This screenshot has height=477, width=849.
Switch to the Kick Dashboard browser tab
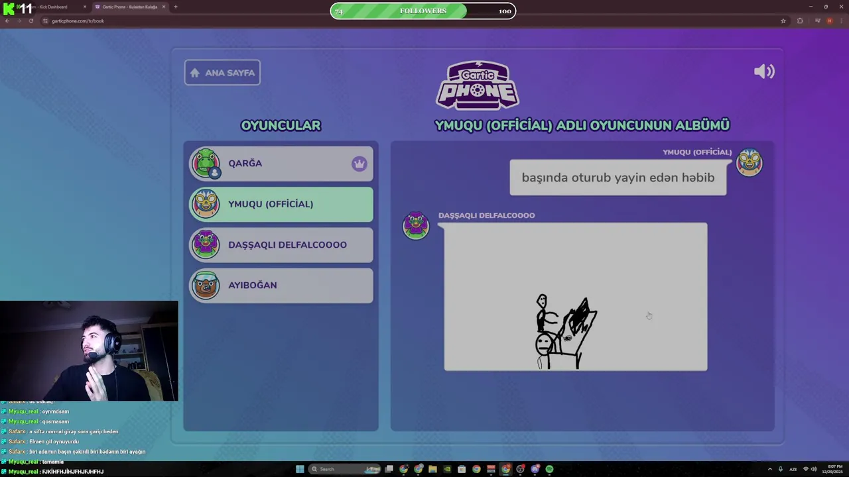tap(53, 7)
